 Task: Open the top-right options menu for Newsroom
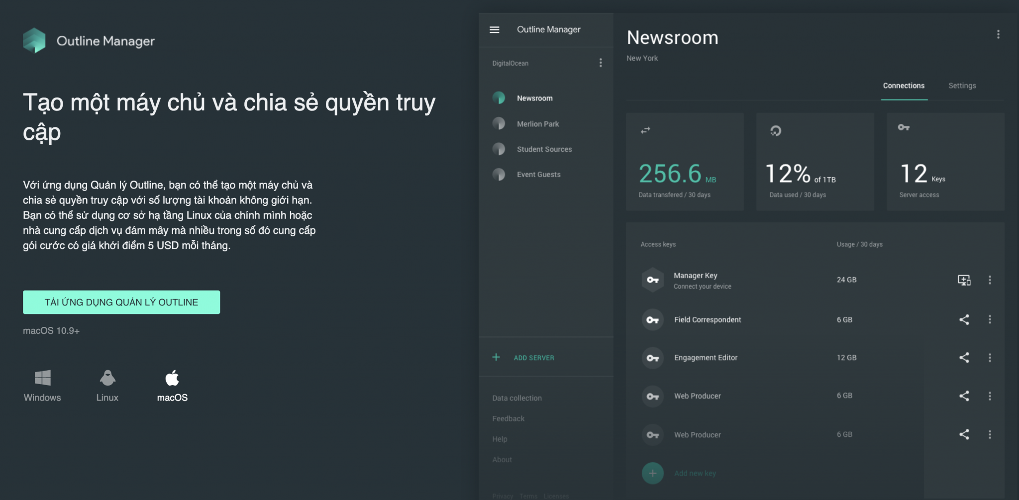(998, 34)
